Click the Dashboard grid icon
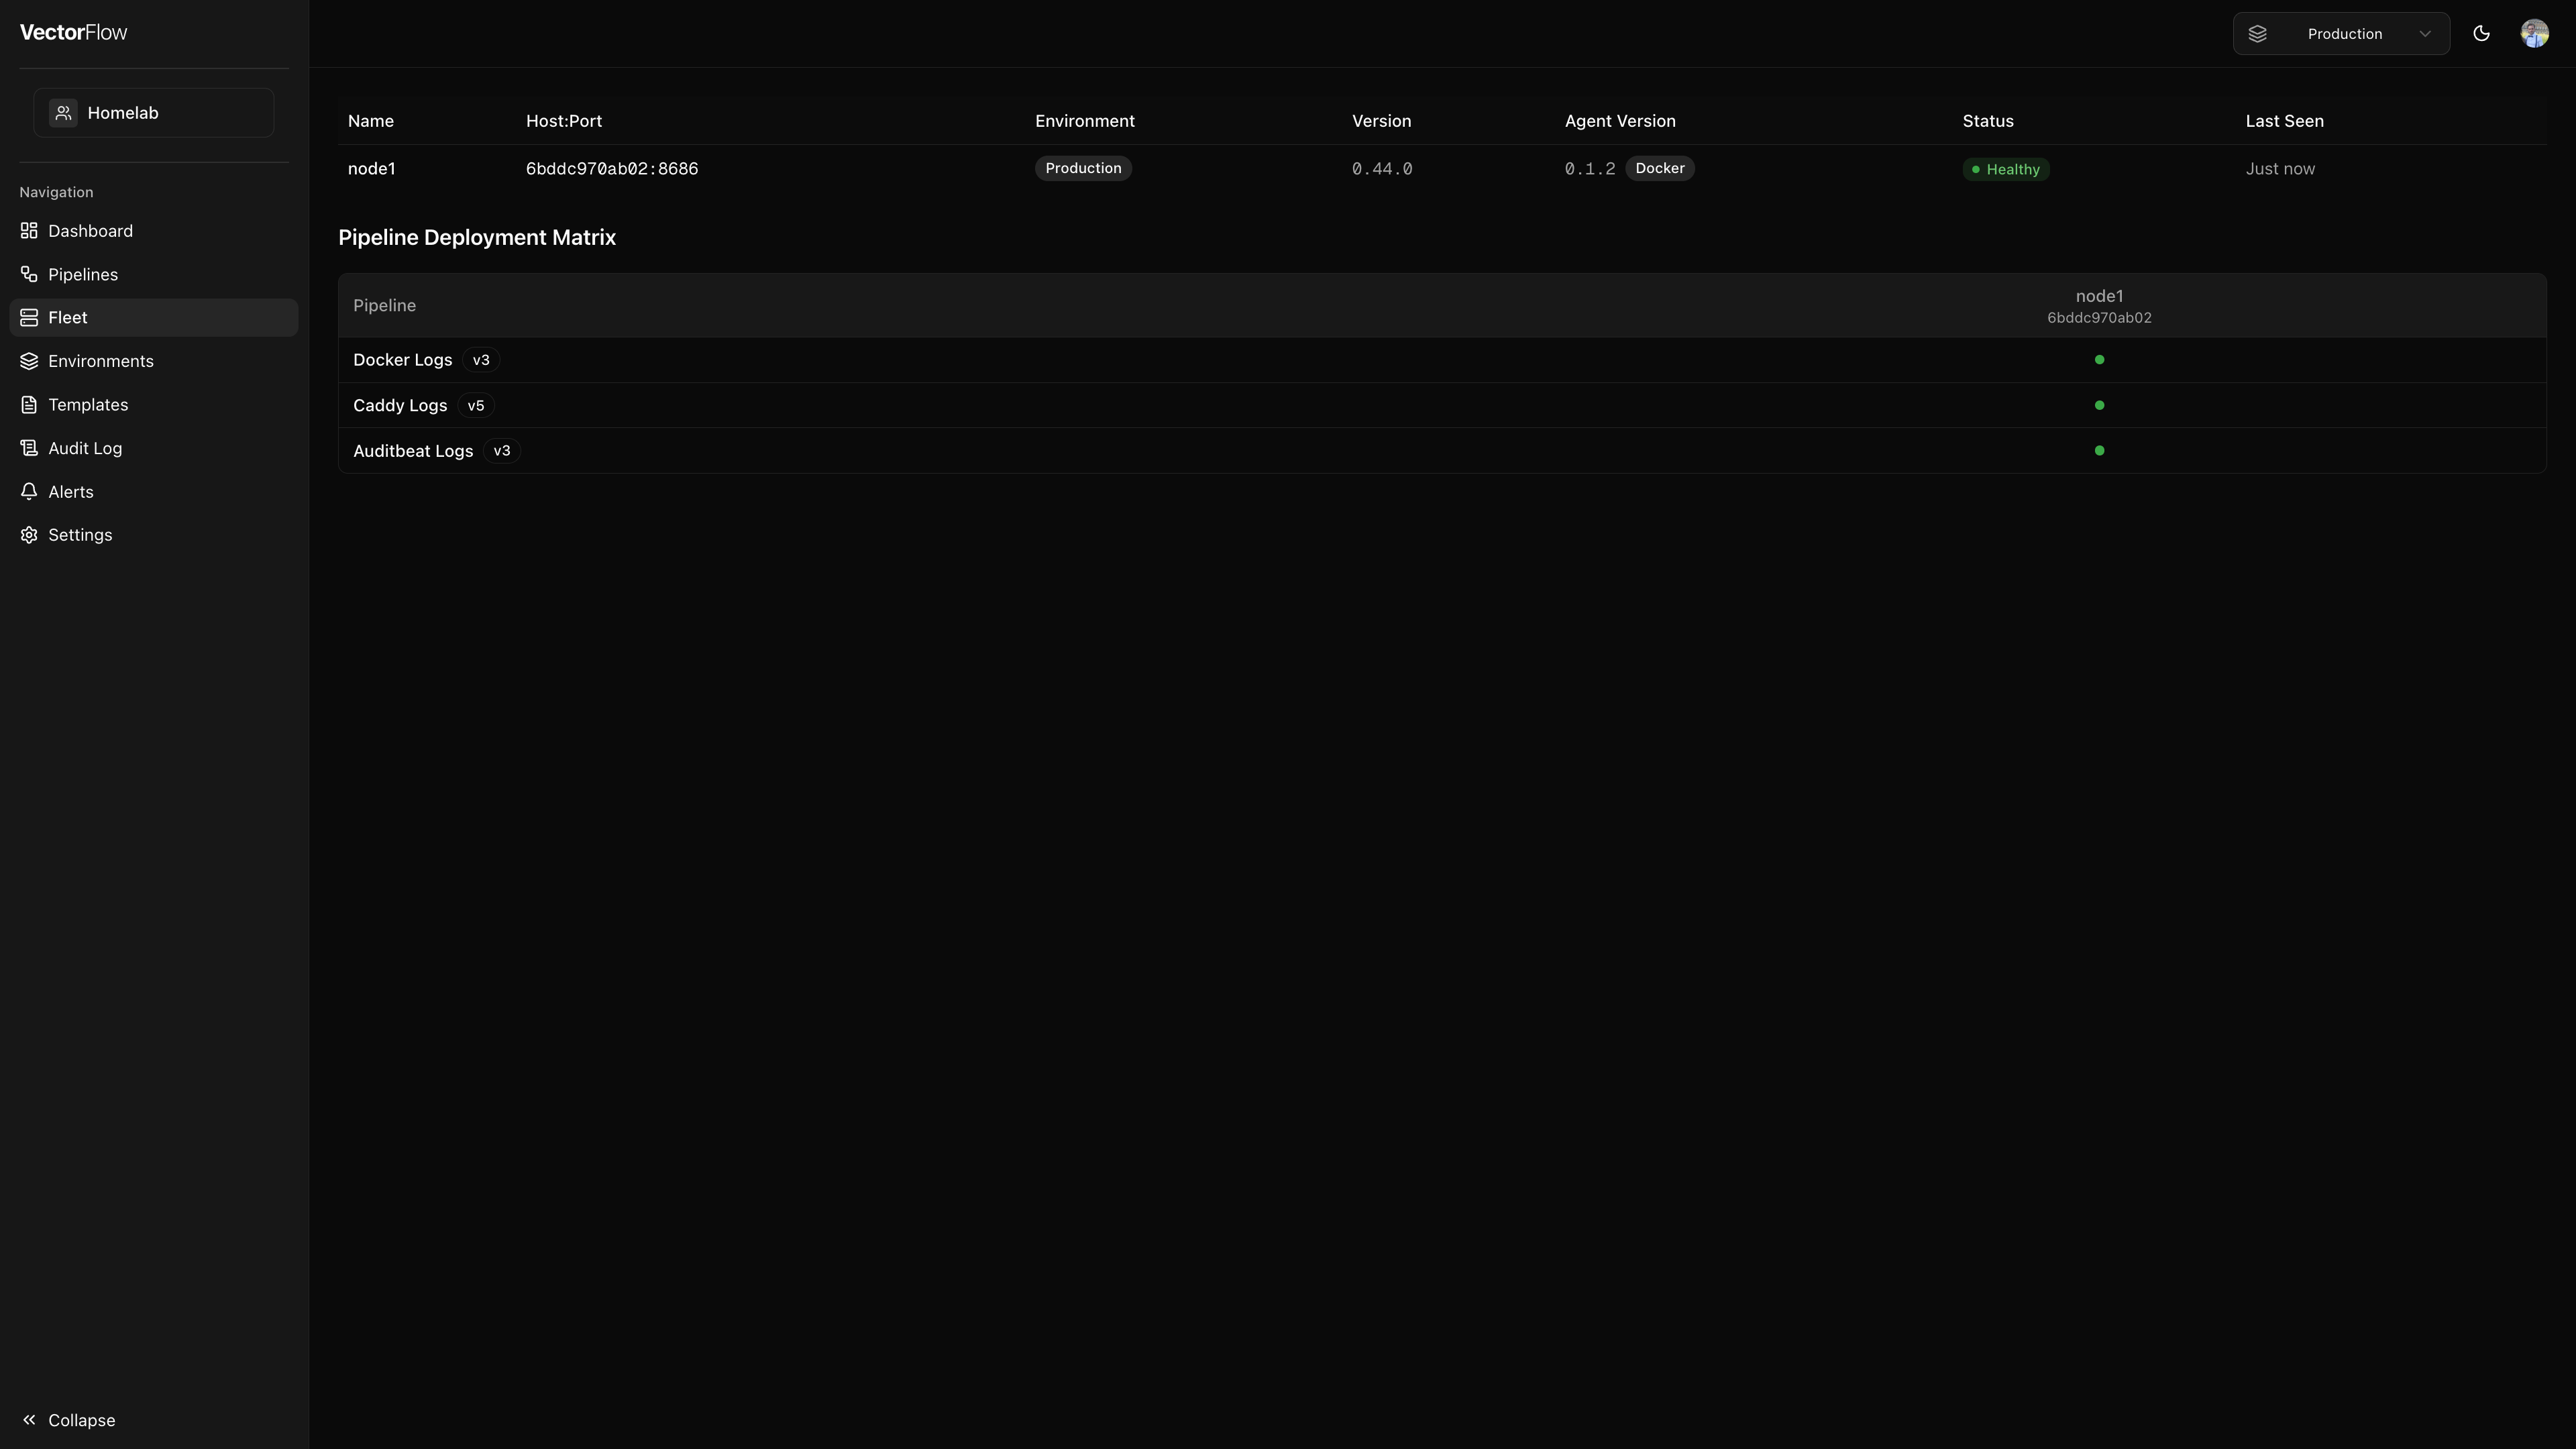Screen dimensions: 2576x1449 (29, 231)
